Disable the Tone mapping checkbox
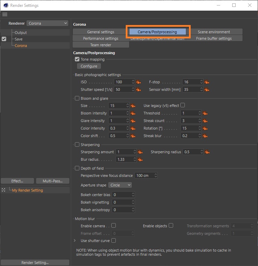This screenshot has height=266, width=258. (x=77, y=59)
